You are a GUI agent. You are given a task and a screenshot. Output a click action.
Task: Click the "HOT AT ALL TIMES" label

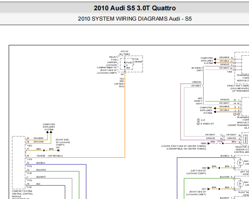(125, 53)
